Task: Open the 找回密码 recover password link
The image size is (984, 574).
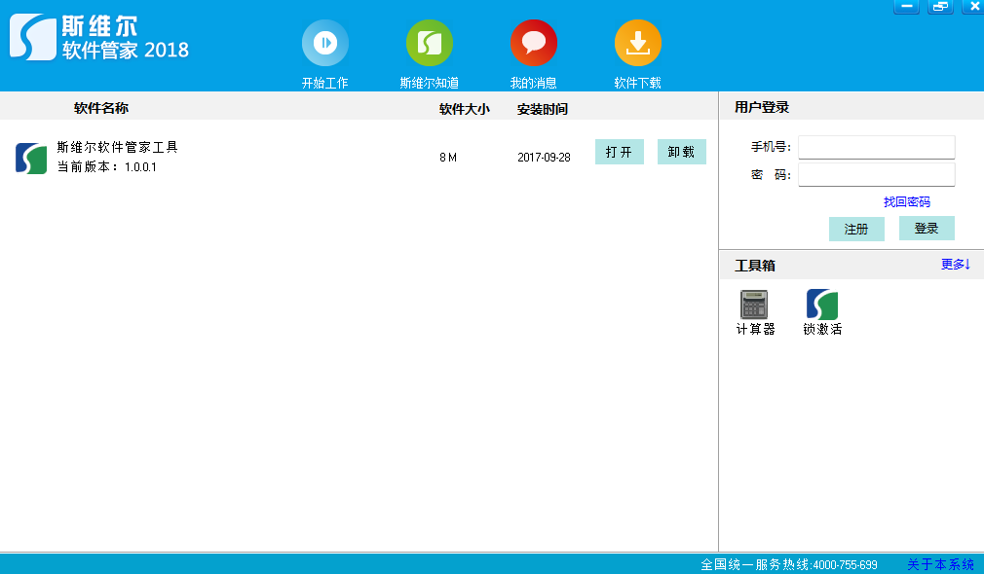Action: click(x=906, y=202)
